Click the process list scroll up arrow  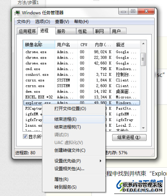click(143, 43)
